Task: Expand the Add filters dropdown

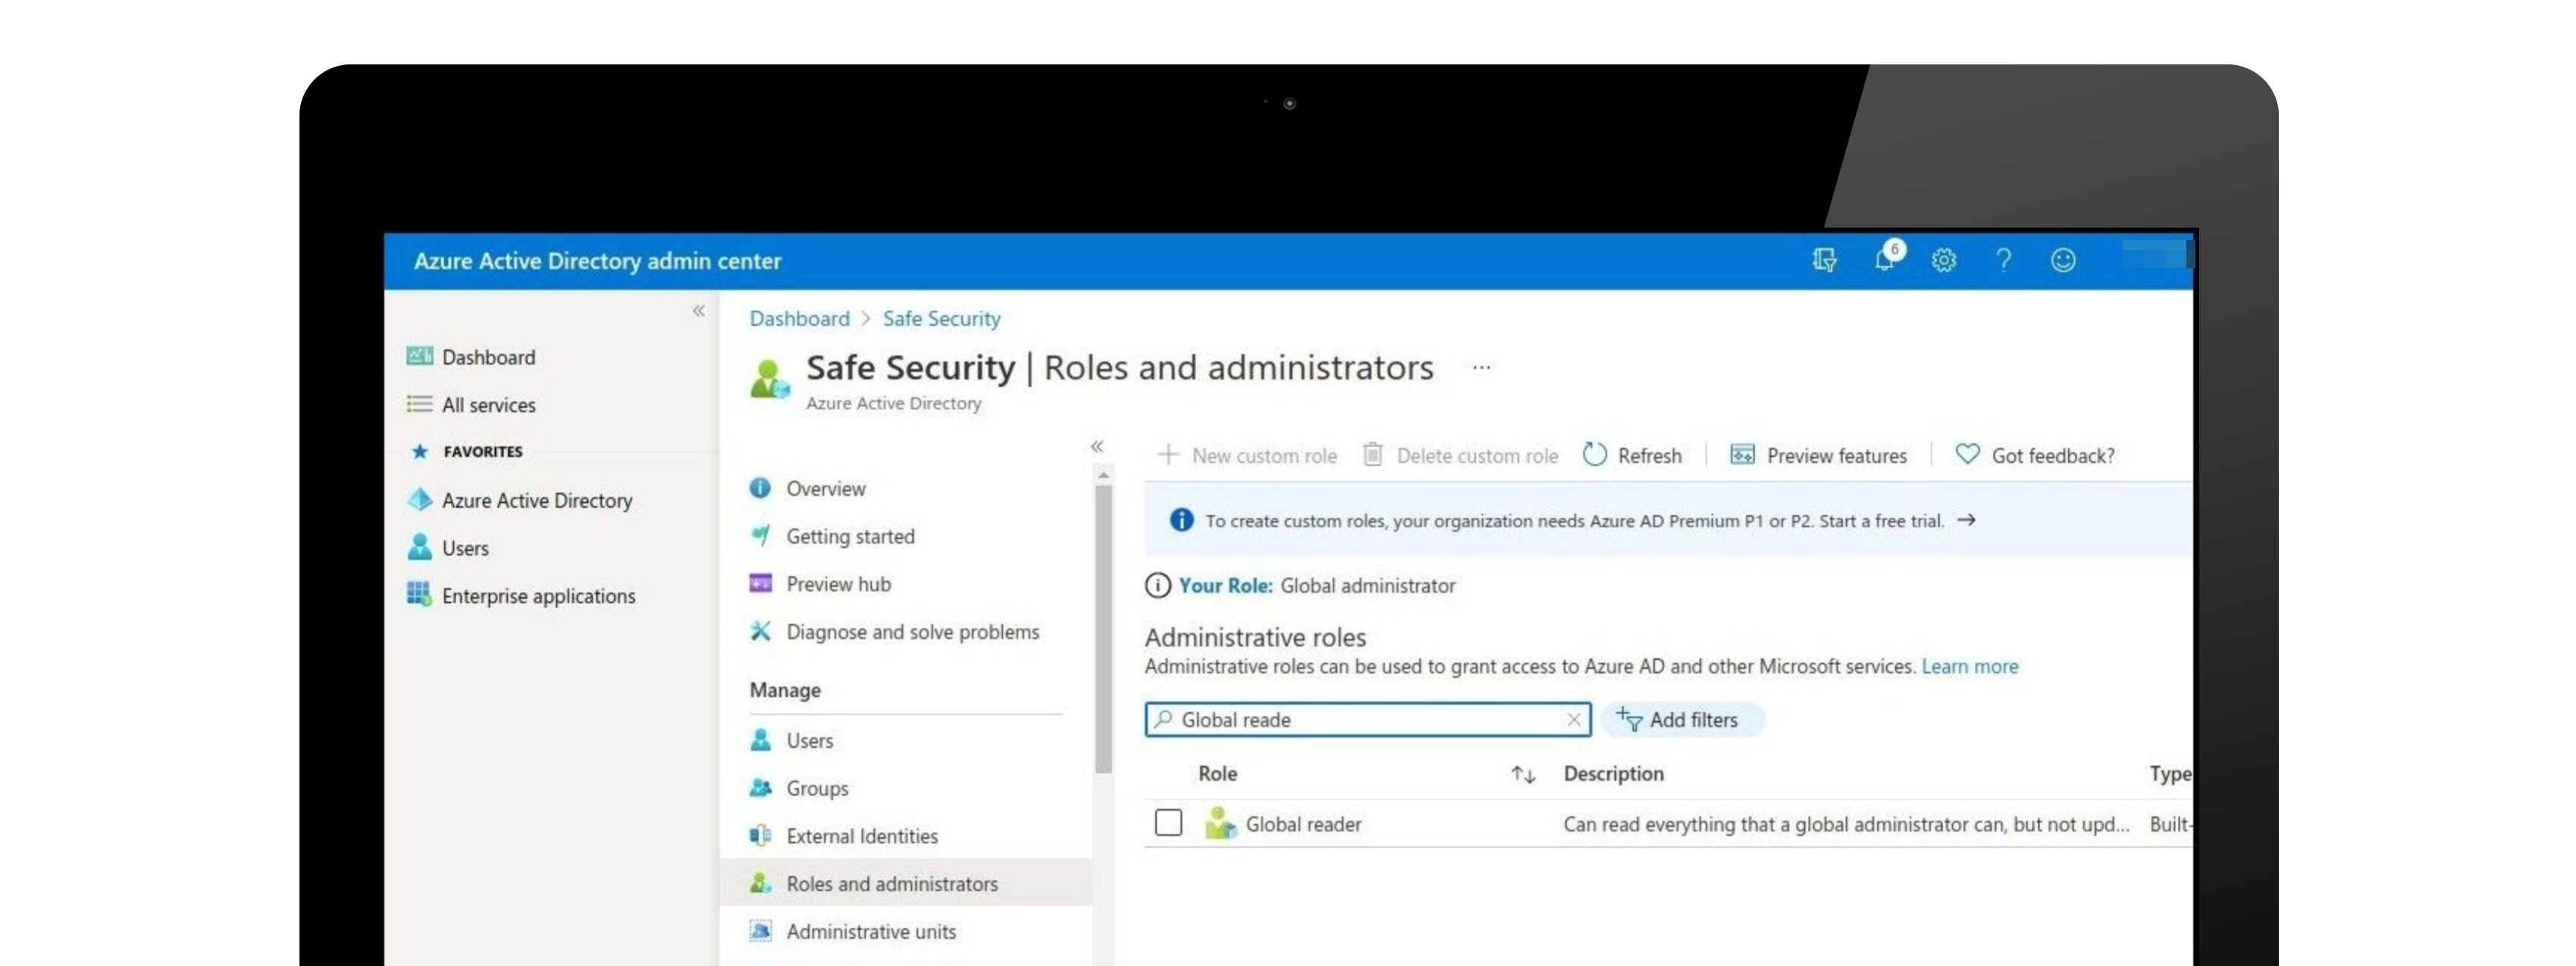Action: 1682,718
